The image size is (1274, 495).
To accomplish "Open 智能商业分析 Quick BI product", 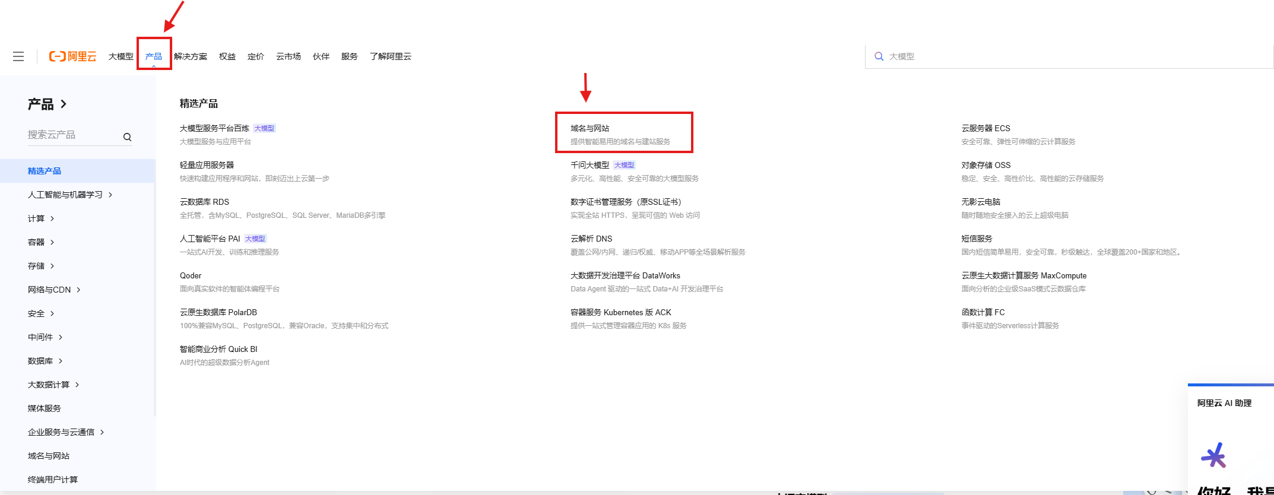I will point(218,349).
